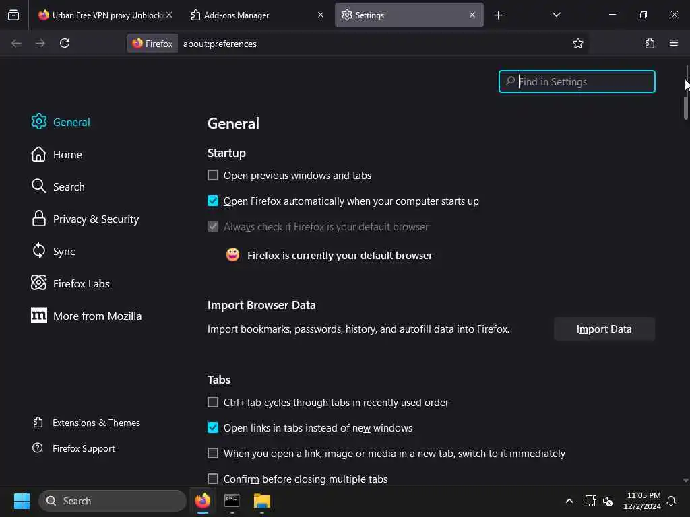Click the reload page icon
690x517 pixels.
point(65,43)
